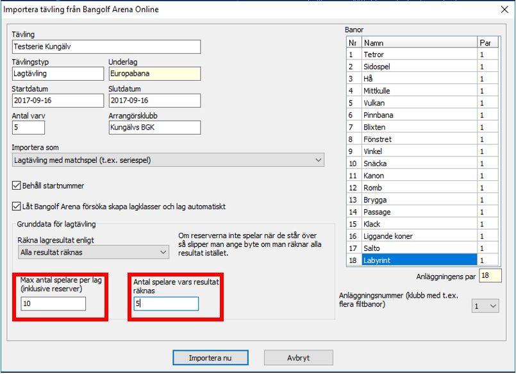
Task: Select the Pinnbana row
Action: (x=422, y=115)
